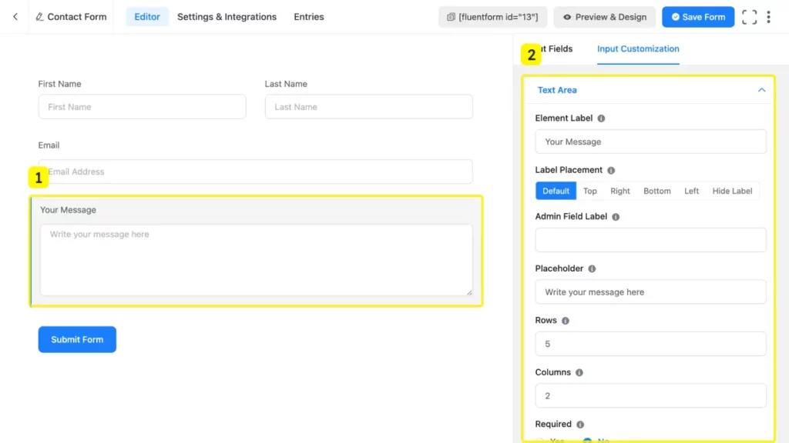The image size is (789, 443).
Task: Select Right label placement
Action: coord(620,191)
